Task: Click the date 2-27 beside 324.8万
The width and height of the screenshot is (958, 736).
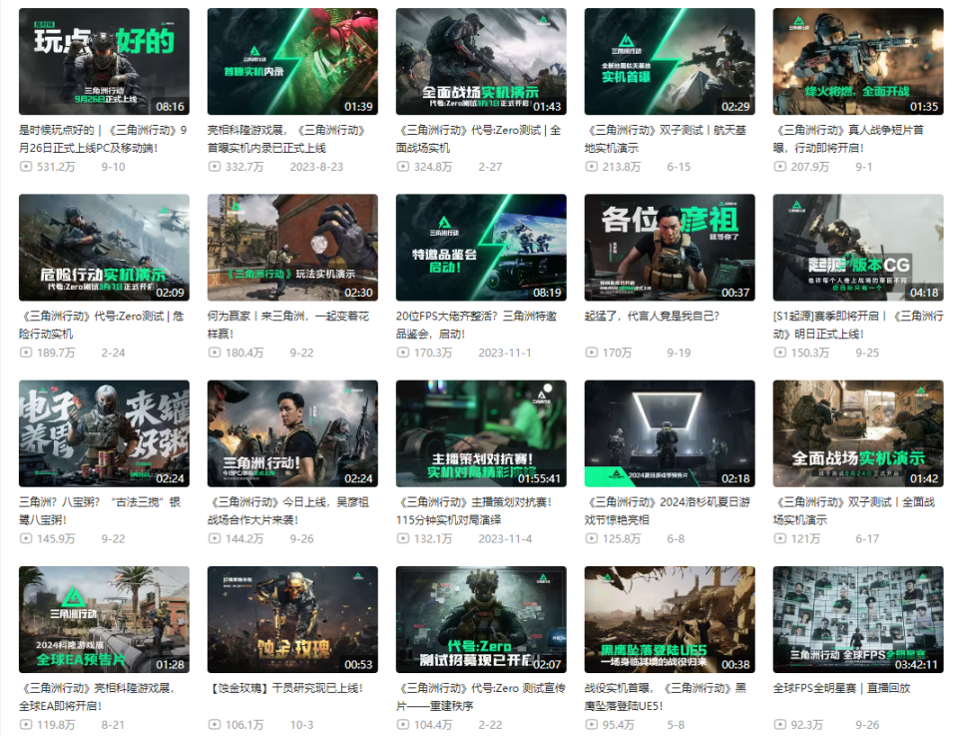Action: [x=490, y=166]
